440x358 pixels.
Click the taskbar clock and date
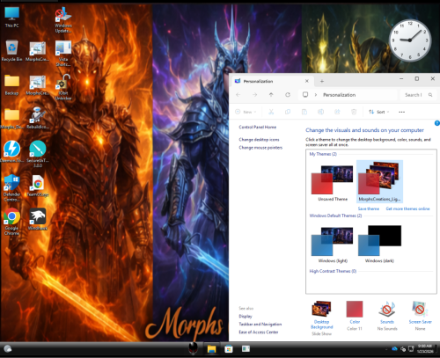[425, 348]
